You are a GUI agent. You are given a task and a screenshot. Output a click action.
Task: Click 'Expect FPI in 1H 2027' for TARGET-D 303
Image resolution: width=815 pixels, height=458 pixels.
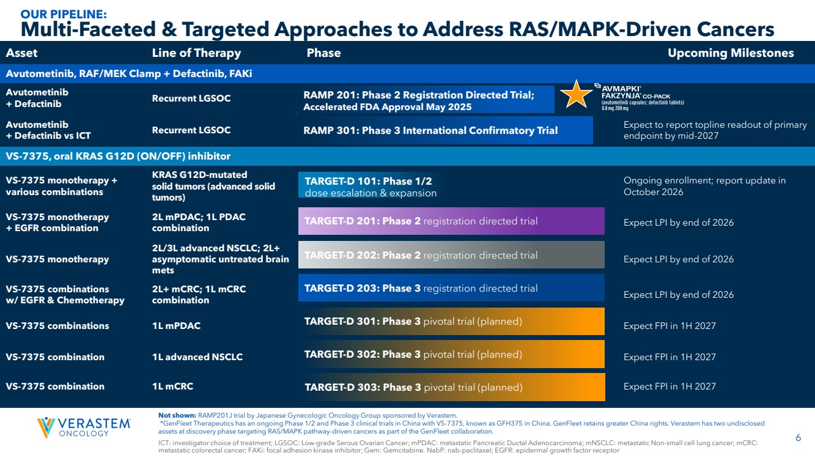[669, 386]
